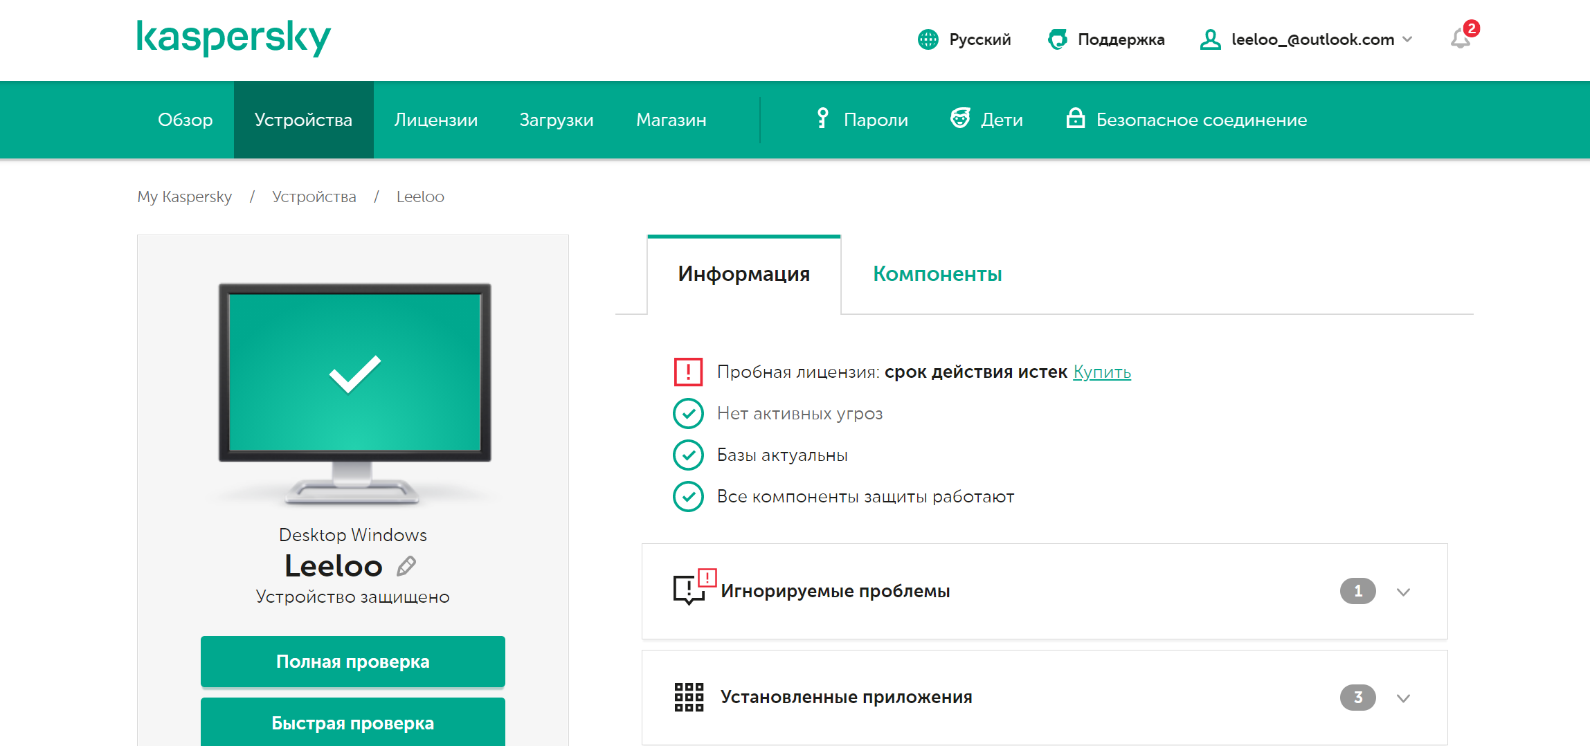1590x746 pixels.
Task: Change language via Русский
Action: tap(979, 39)
